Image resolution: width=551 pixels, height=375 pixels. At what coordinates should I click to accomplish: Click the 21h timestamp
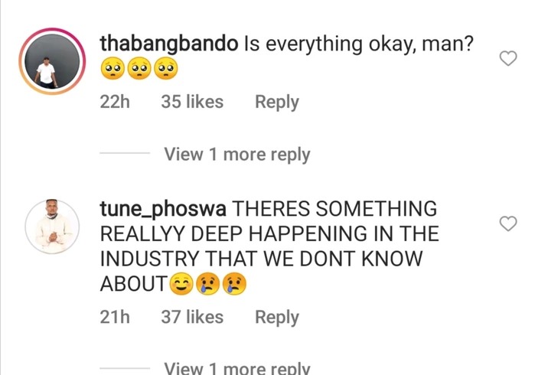115,317
